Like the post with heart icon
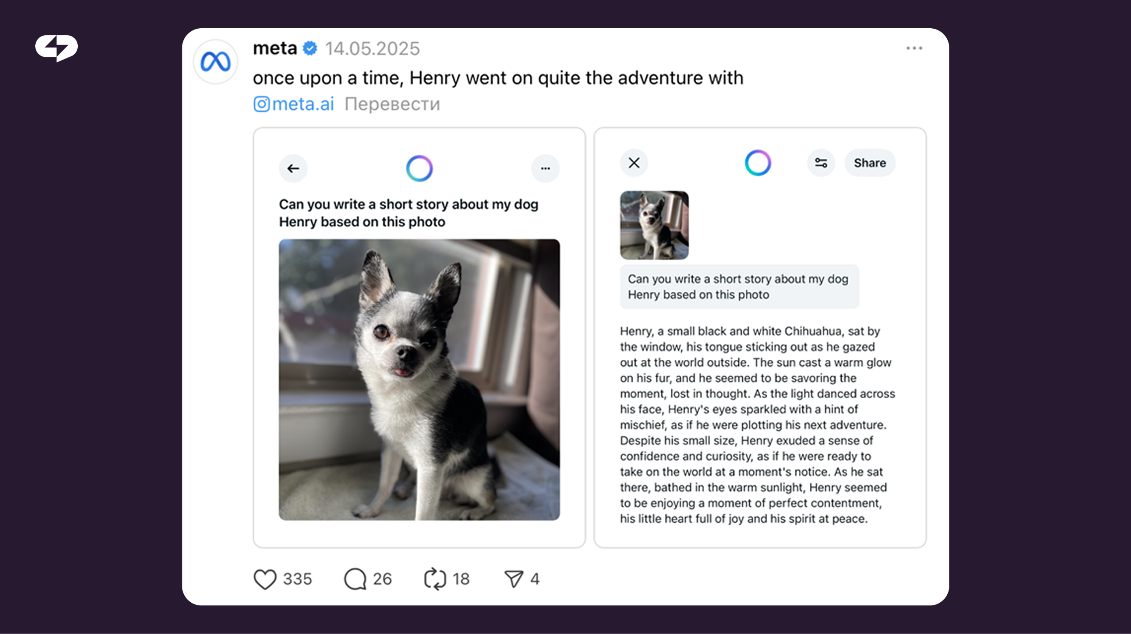The image size is (1131, 634). [x=265, y=579]
